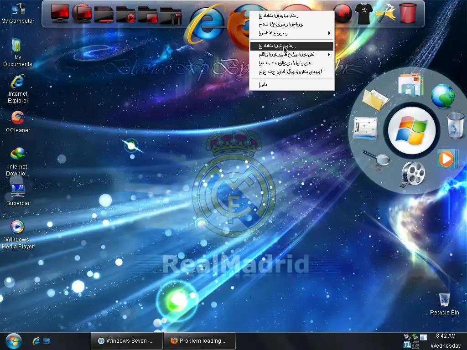Click the Wednesday date text on taskbar
The width and height of the screenshot is (467, 350).
(446, 345)
